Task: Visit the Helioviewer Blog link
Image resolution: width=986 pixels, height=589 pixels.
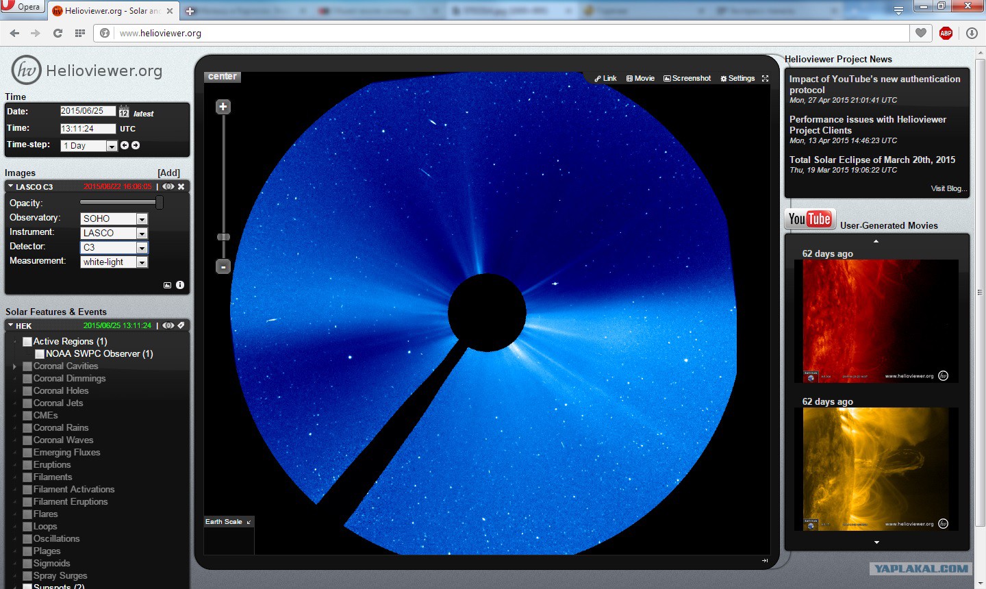Action: (948, 188)
